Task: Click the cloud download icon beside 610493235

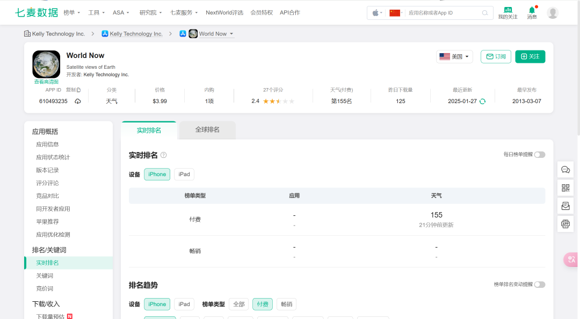Action: pyautogui.click(x=78, y=102)
